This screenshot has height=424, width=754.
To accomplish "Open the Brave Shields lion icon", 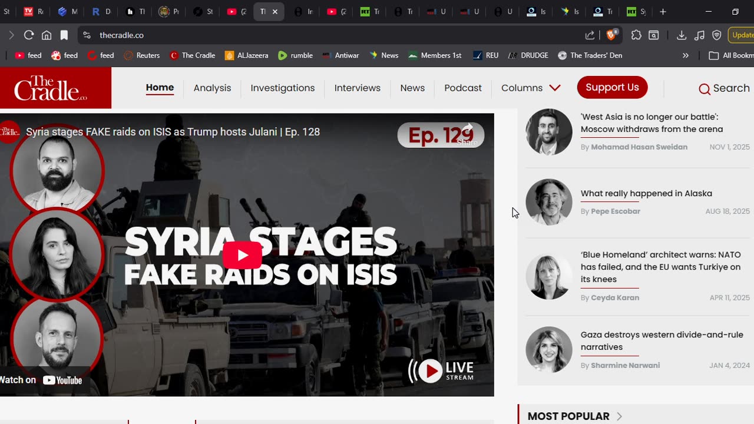I will point(611,35).
